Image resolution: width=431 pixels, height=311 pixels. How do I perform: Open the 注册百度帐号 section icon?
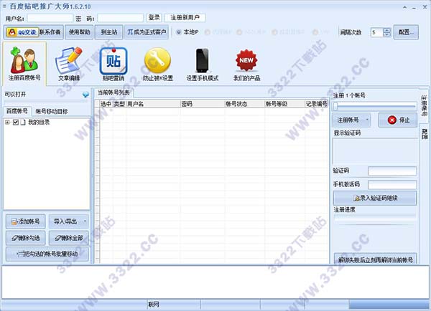tap(24, 64)
